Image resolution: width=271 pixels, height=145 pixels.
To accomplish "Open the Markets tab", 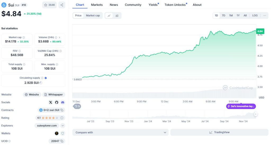I will click(x=97, y=5).
